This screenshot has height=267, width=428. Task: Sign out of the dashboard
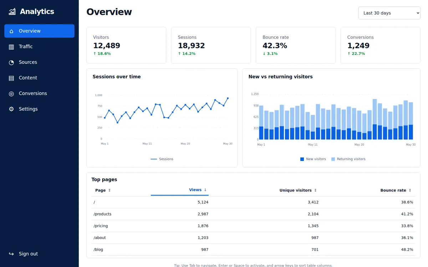pyautogui.click(x=39, y=254)
